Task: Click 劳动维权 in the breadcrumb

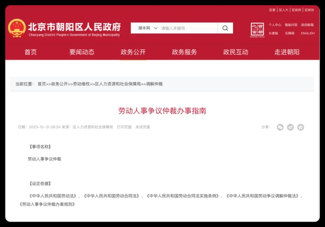Action: tap(81, 84)
